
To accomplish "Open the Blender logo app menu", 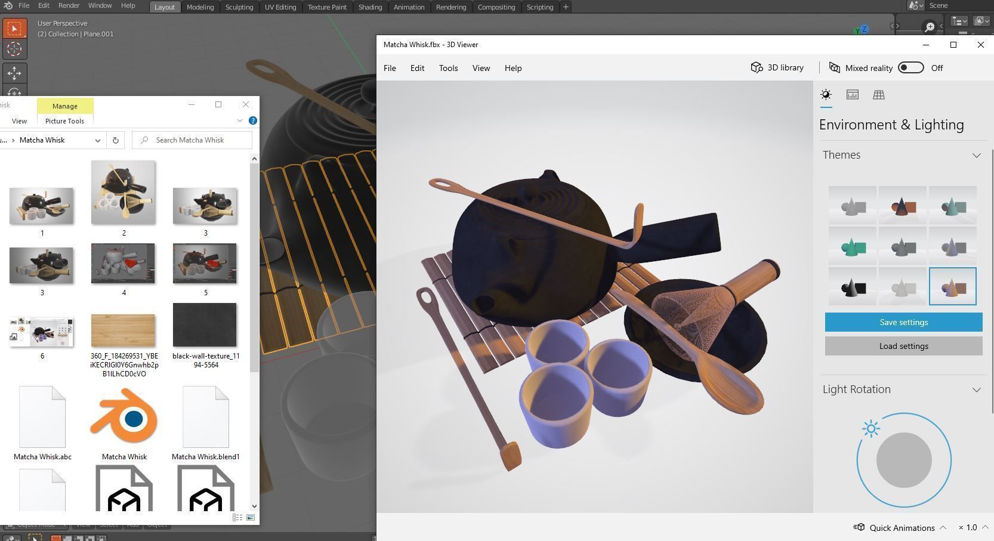I will 8,5.
